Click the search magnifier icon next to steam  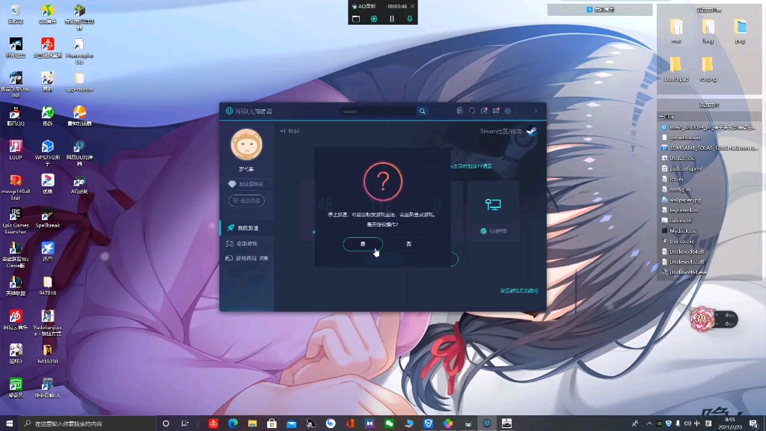click(x=423, y=110)
